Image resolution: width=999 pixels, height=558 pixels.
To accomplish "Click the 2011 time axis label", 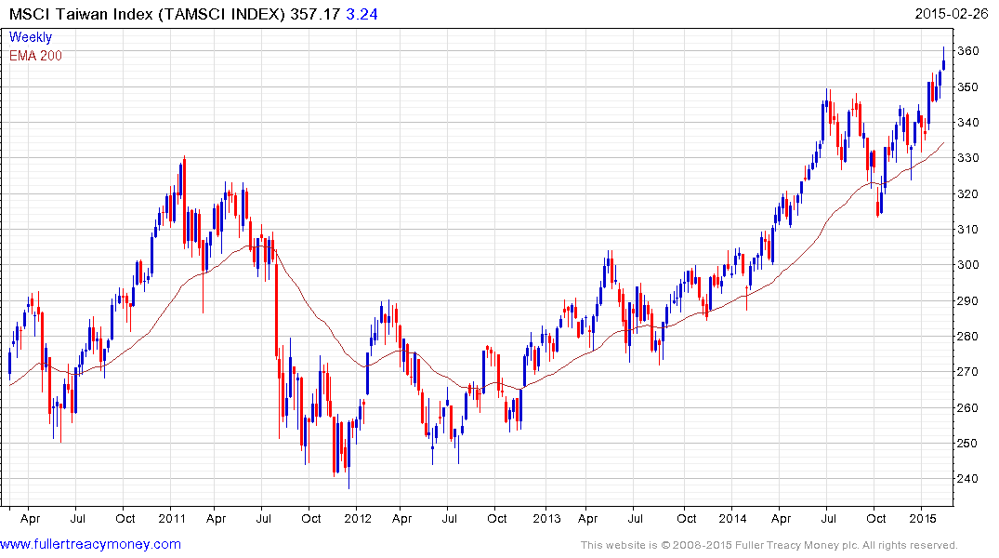I will [x=172, y=518].
